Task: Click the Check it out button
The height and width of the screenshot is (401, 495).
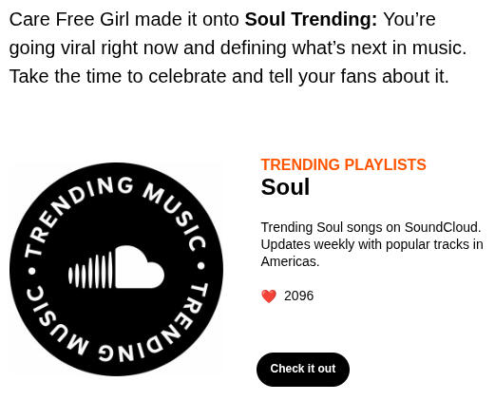Action: 303,369
